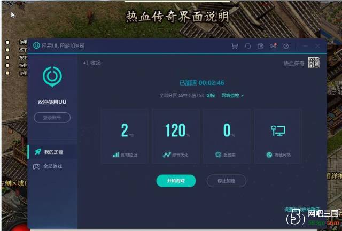The height and width of the screenshot is (231, 342).
Task: Click the 有线网络 label
Action: [283, 155]
